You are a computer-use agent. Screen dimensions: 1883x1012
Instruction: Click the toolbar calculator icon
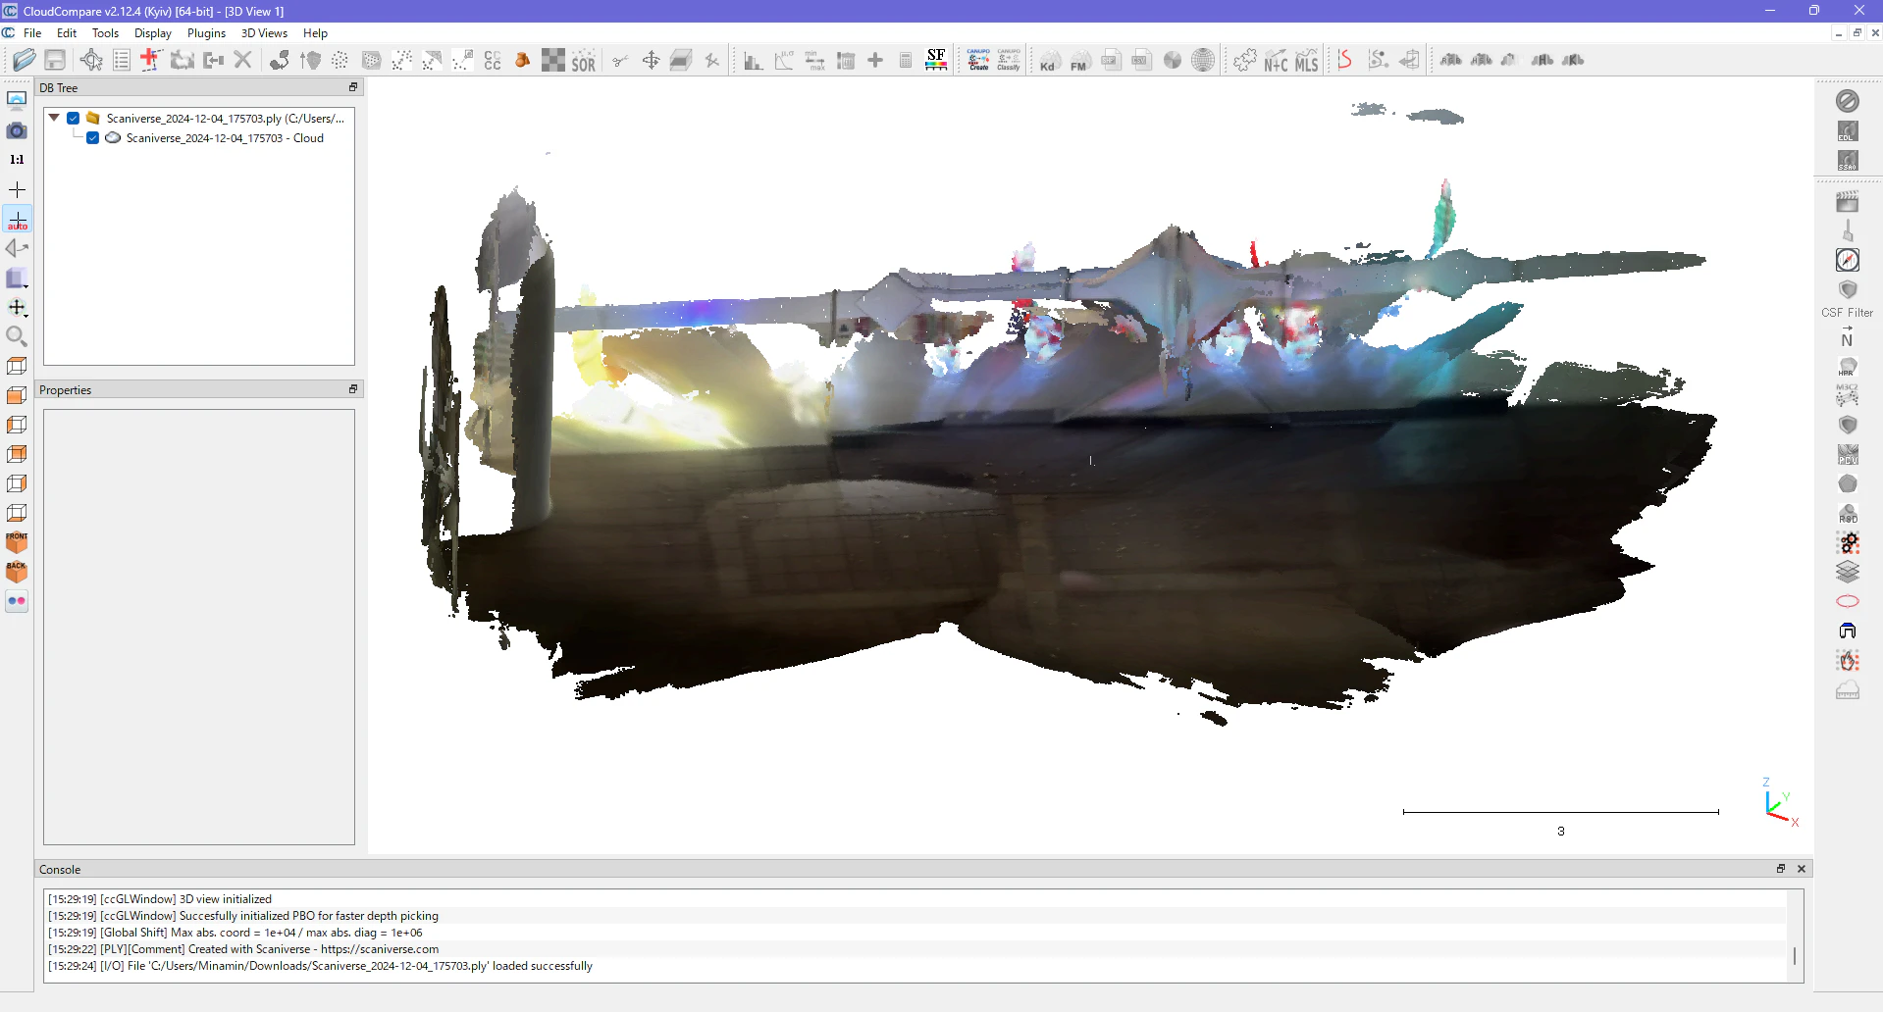point(906,61)
